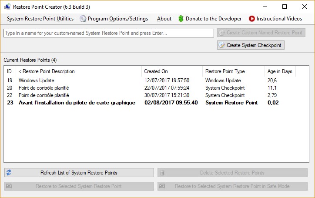Viewport: 315px width, 198px height.
Task: Sort by Age in Days column header
Action: click(280, 71)
